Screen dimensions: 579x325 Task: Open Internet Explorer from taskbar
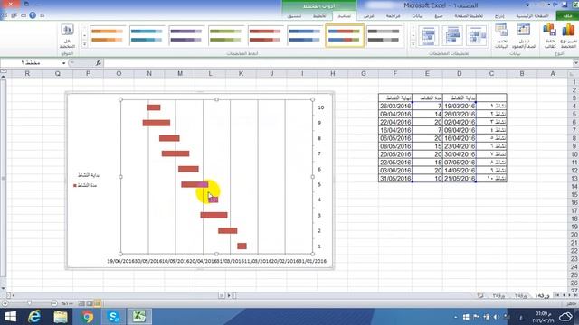[x=34, y=317]
